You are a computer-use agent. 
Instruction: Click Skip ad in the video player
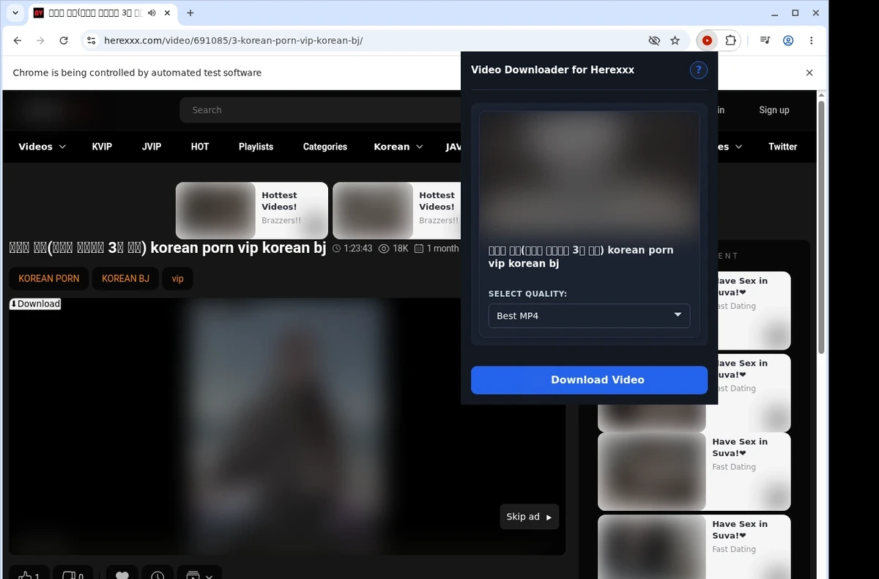click(x=529, y=517)
